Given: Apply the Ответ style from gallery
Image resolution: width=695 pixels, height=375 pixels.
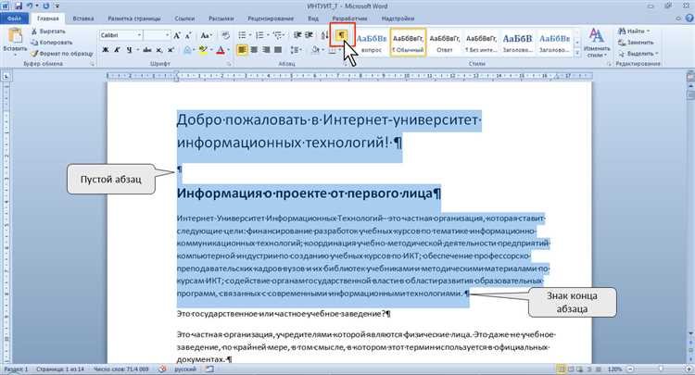Looking at the screenshot, I should click(445, 43).
